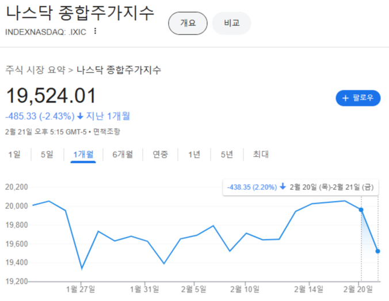Screen dimensions: 389x301
Task: Select the 최대 maximum chart range
Action: click(261, 154)
